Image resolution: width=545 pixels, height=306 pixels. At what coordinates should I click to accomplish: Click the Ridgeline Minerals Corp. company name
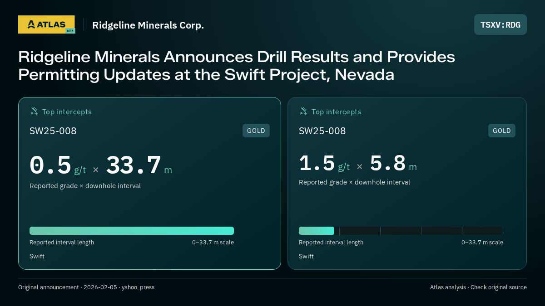tap(148, 25)
